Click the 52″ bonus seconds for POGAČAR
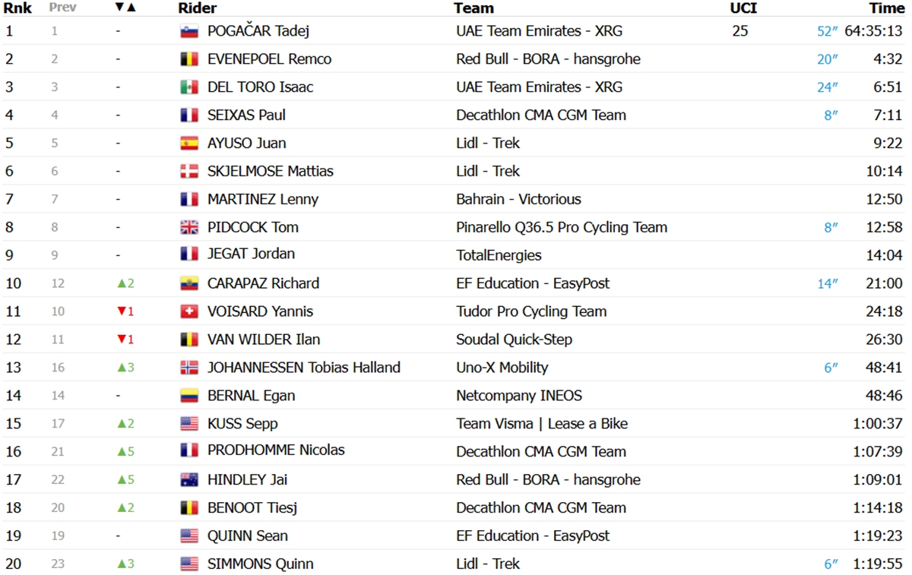This screenshot has width=912, height=575. click(x=828, y=32)
